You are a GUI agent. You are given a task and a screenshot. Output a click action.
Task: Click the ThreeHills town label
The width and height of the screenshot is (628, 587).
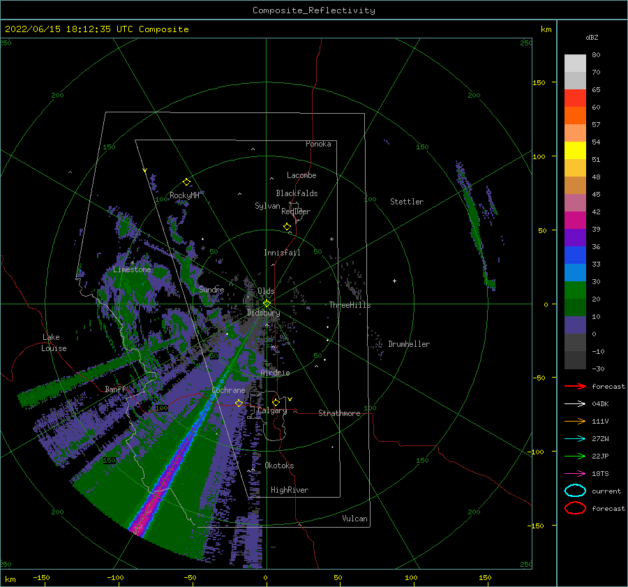point(350,305)
